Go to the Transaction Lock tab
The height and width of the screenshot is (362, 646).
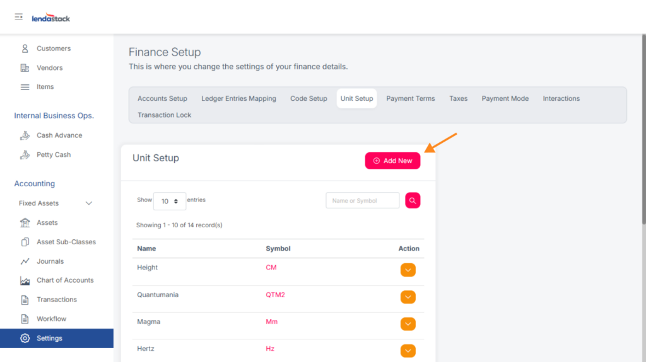(x=164, y=115)
